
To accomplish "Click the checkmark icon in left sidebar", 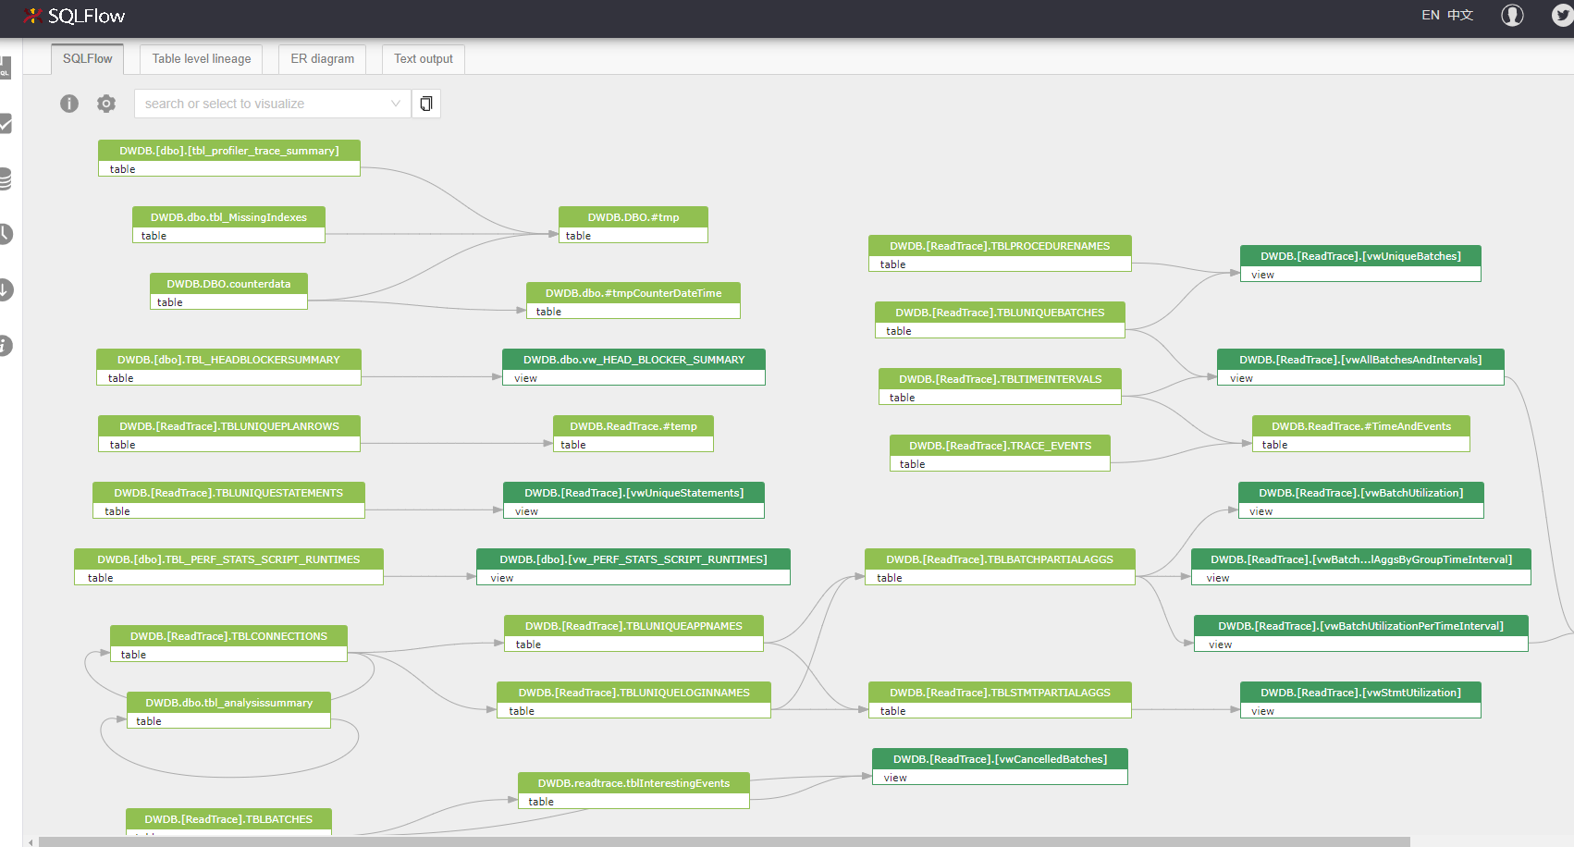I will point(5,123).
